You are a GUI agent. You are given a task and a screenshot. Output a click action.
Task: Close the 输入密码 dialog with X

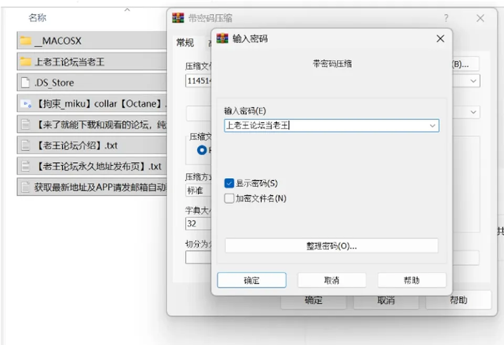pyautogui.click(x=440, y=39)
